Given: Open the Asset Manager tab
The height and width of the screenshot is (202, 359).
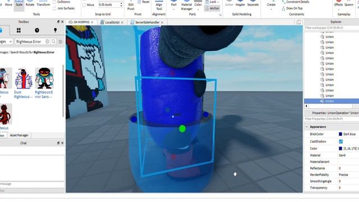Looking at the screenshot, I should click(19, 135).
